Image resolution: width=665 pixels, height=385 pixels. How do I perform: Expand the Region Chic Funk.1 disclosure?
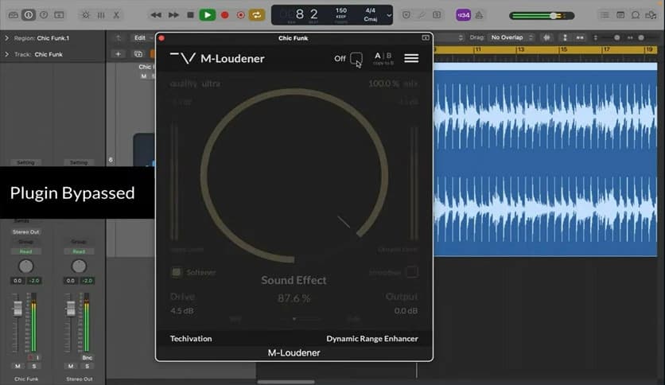coord(6,38)
